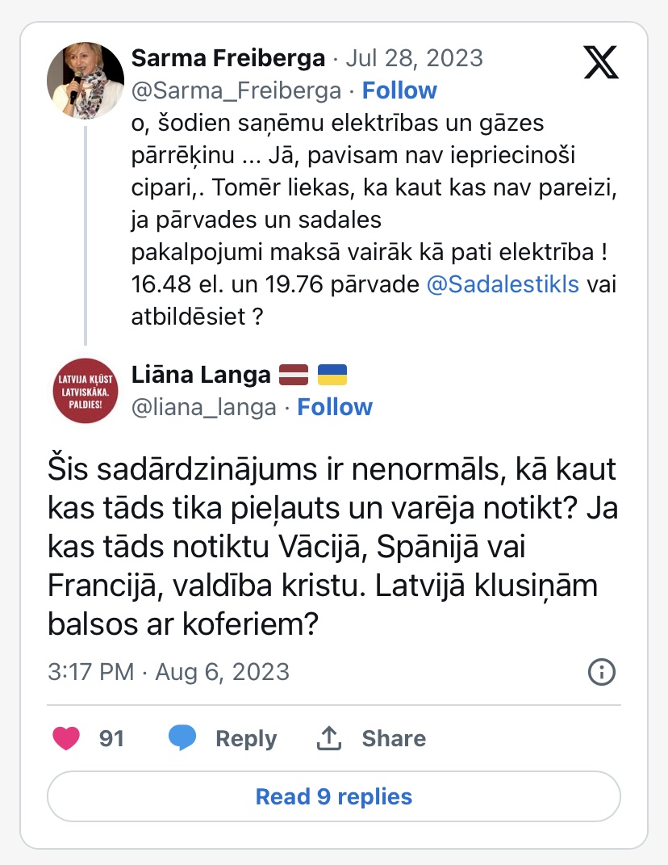Click the info circle icon

pyautogui.click(x=602, y=672)
